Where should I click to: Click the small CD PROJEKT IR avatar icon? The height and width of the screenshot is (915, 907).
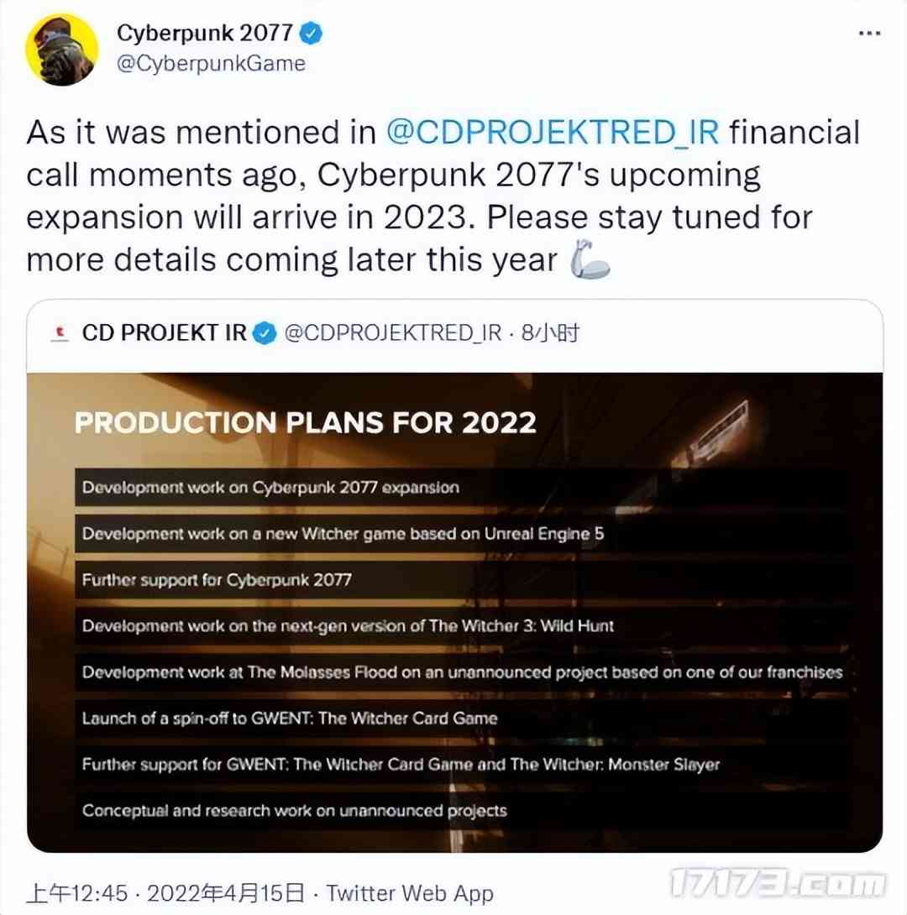pos(60,334)
